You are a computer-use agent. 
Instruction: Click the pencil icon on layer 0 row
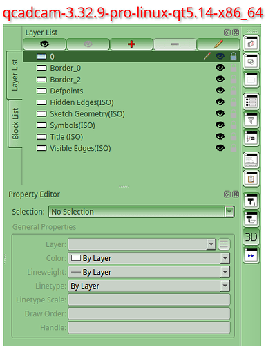point(207,56)
